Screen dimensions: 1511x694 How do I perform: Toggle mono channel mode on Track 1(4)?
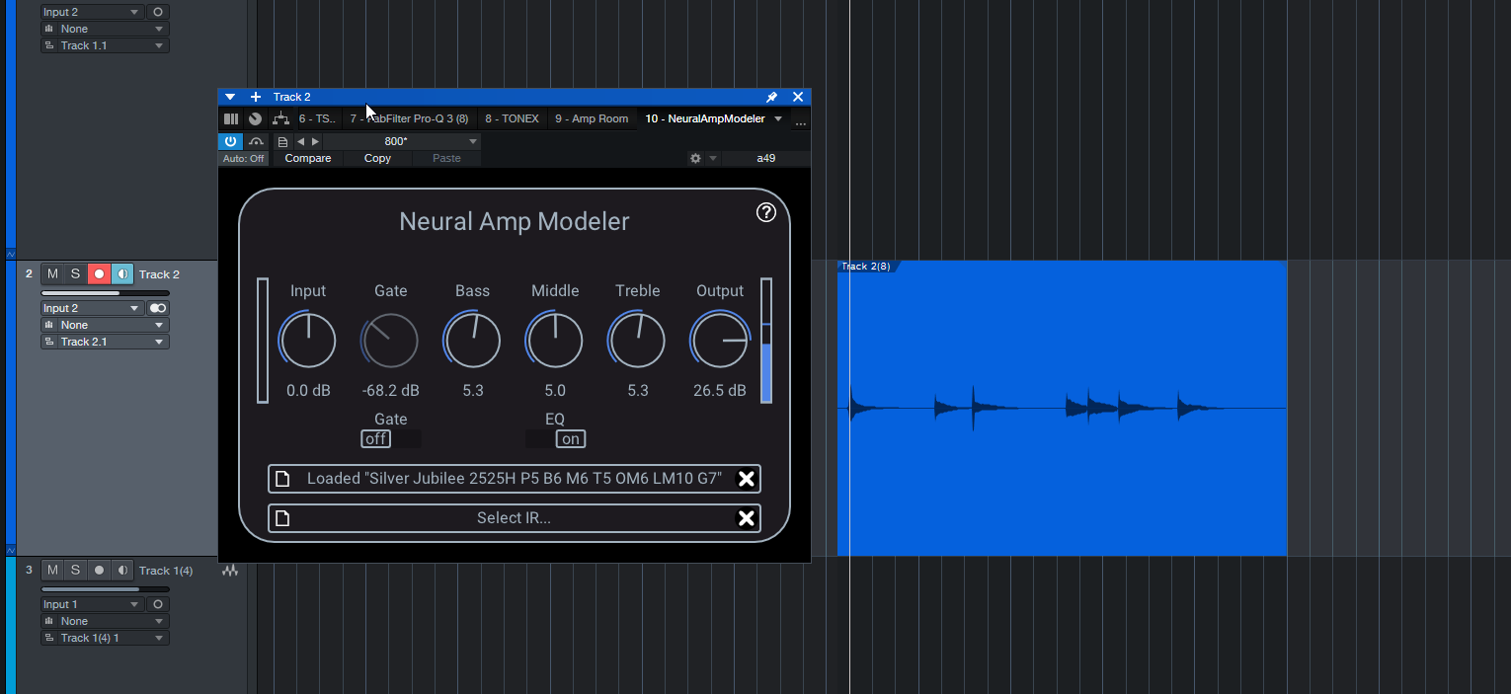tap(158, 604)
